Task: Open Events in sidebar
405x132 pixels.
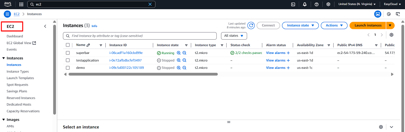Action: pyautogui.click(x=12, y=50)
